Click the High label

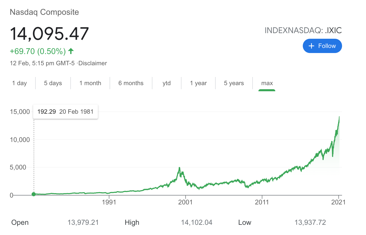tap(132, 223)
